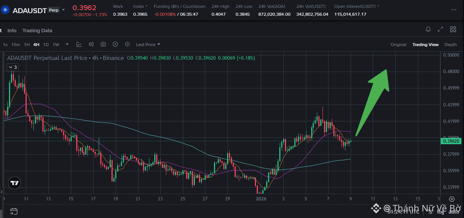Click the UTC time zone display
Image resolution: width=464 pixels, height=218 pixels.
[x=403, y=212]
